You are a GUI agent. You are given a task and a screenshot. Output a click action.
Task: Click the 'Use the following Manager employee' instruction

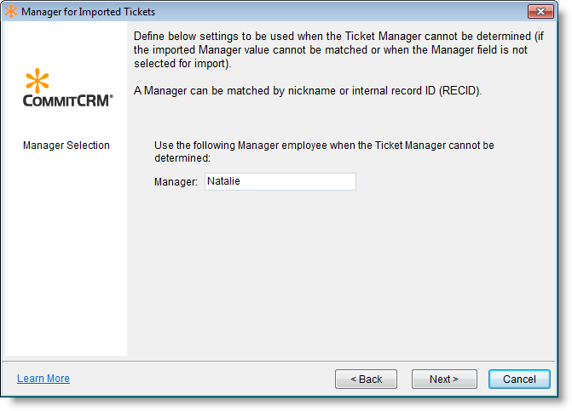point(324,151)
